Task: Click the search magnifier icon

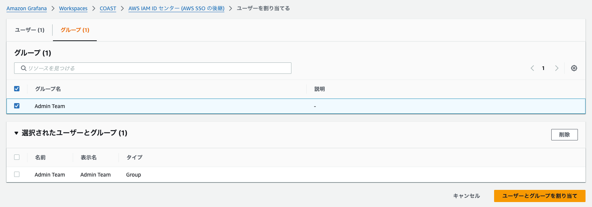Action: coord(24,68)
